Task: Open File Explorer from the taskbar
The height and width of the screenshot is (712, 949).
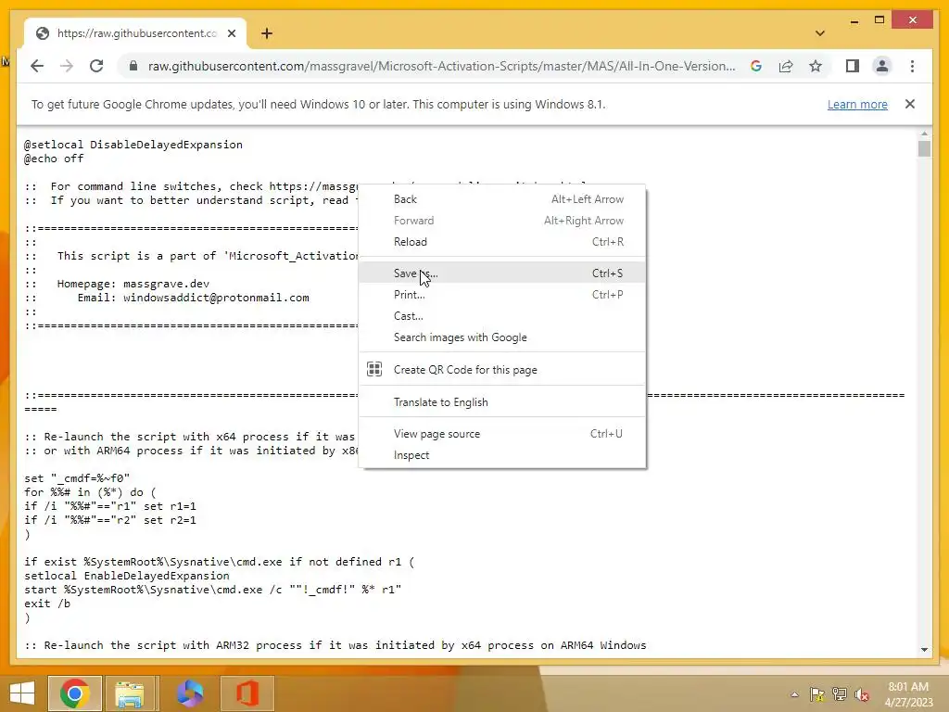Action: pos(130,693)
